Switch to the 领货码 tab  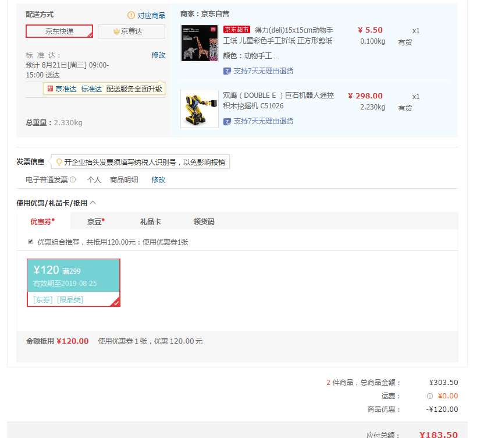coord(204,222)
